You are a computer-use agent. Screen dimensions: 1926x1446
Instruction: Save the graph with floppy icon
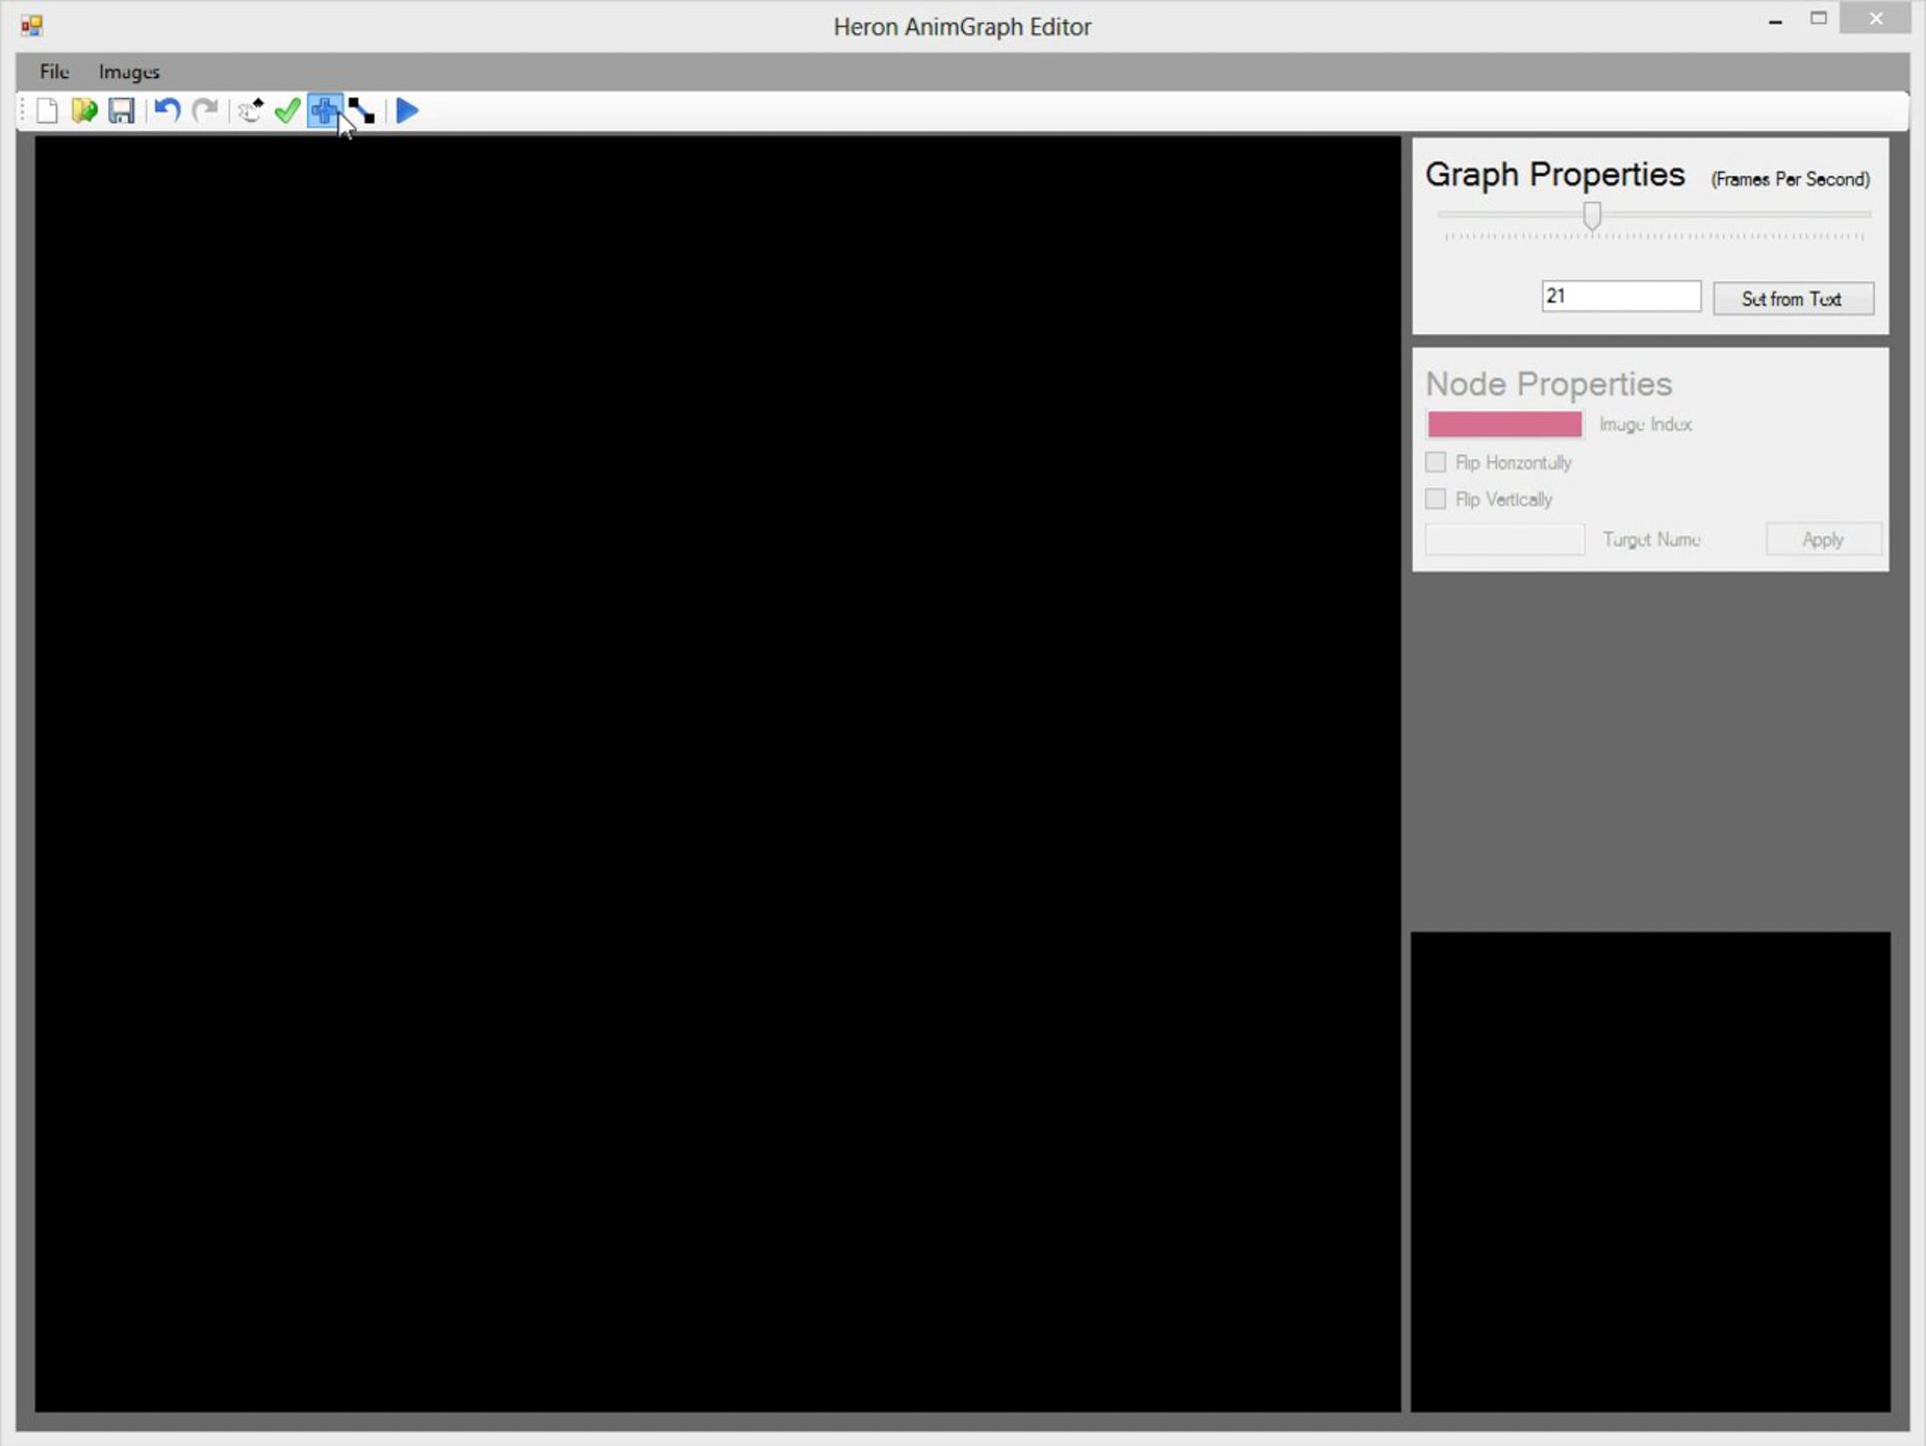tap(121, 112)
